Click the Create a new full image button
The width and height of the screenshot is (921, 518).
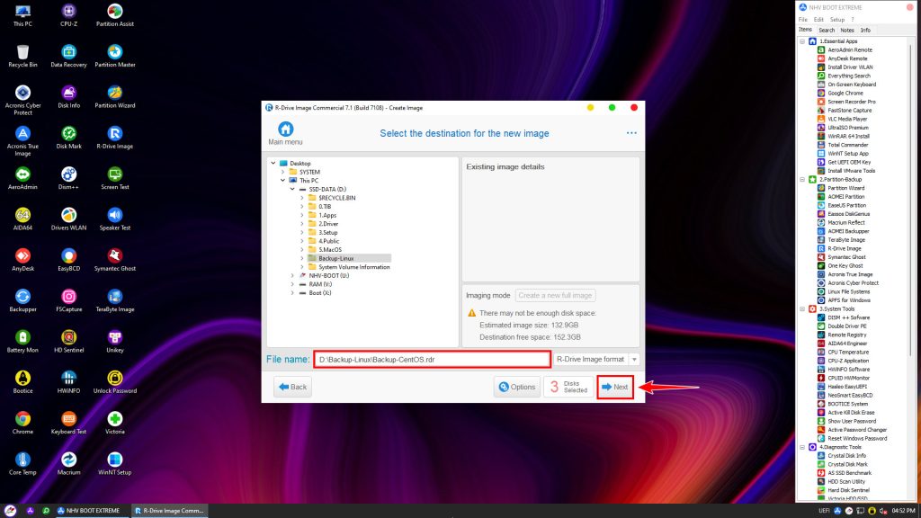pyautogui.click(x=555, y=295)
